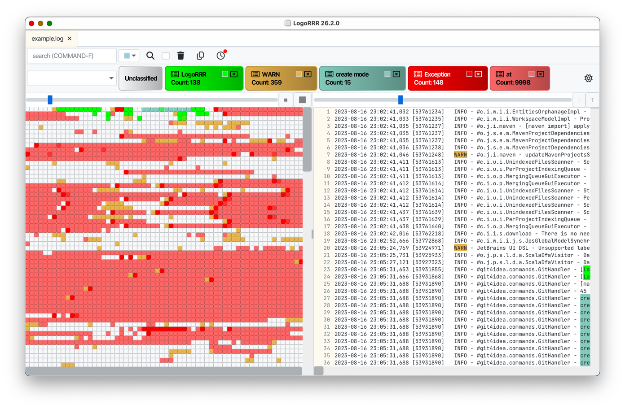Toggle the create mode Count: 15 filter
The height and width of the screenshot is (409, 625).
coord(363,78)
